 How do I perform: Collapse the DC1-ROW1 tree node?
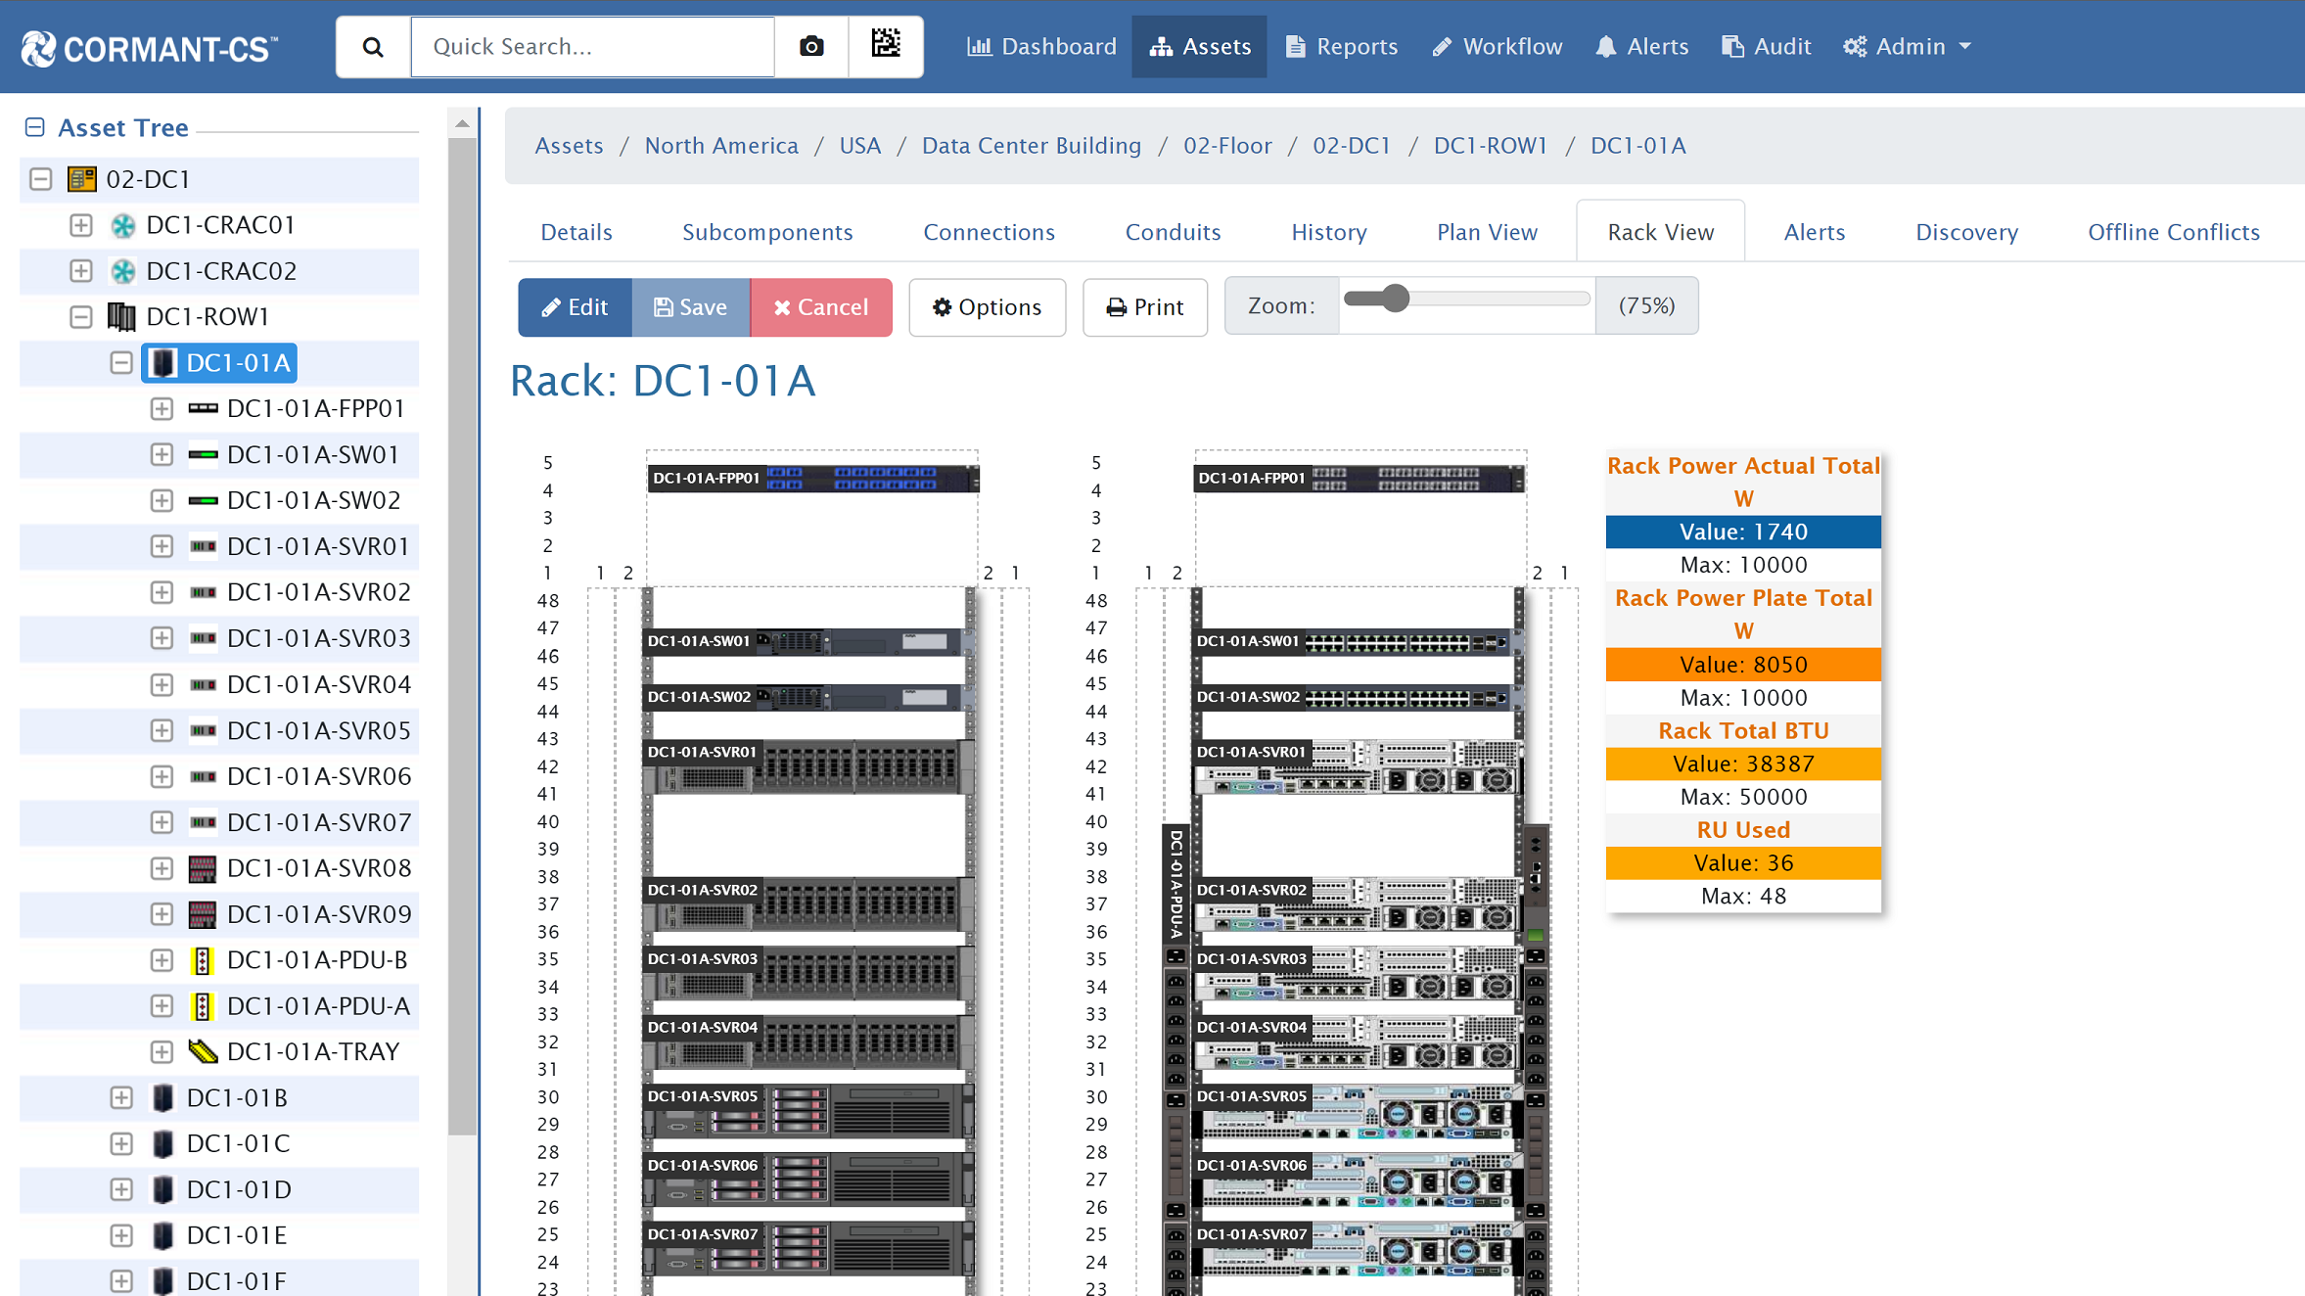81,317
